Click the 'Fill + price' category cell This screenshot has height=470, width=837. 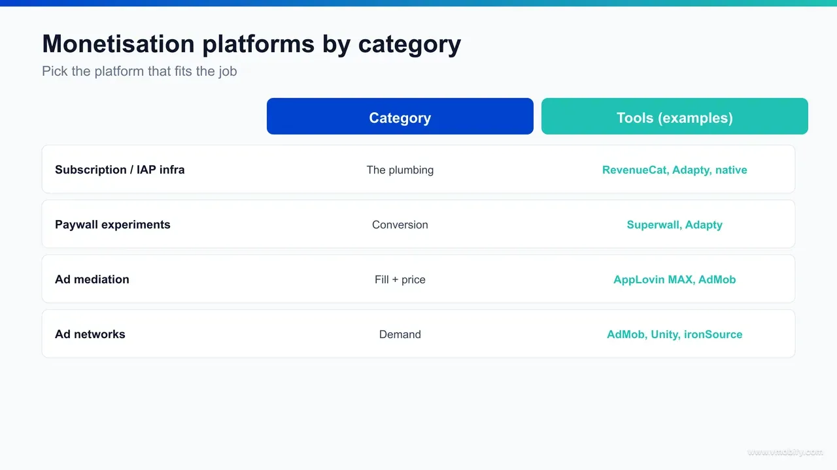(x=400, y=279)
